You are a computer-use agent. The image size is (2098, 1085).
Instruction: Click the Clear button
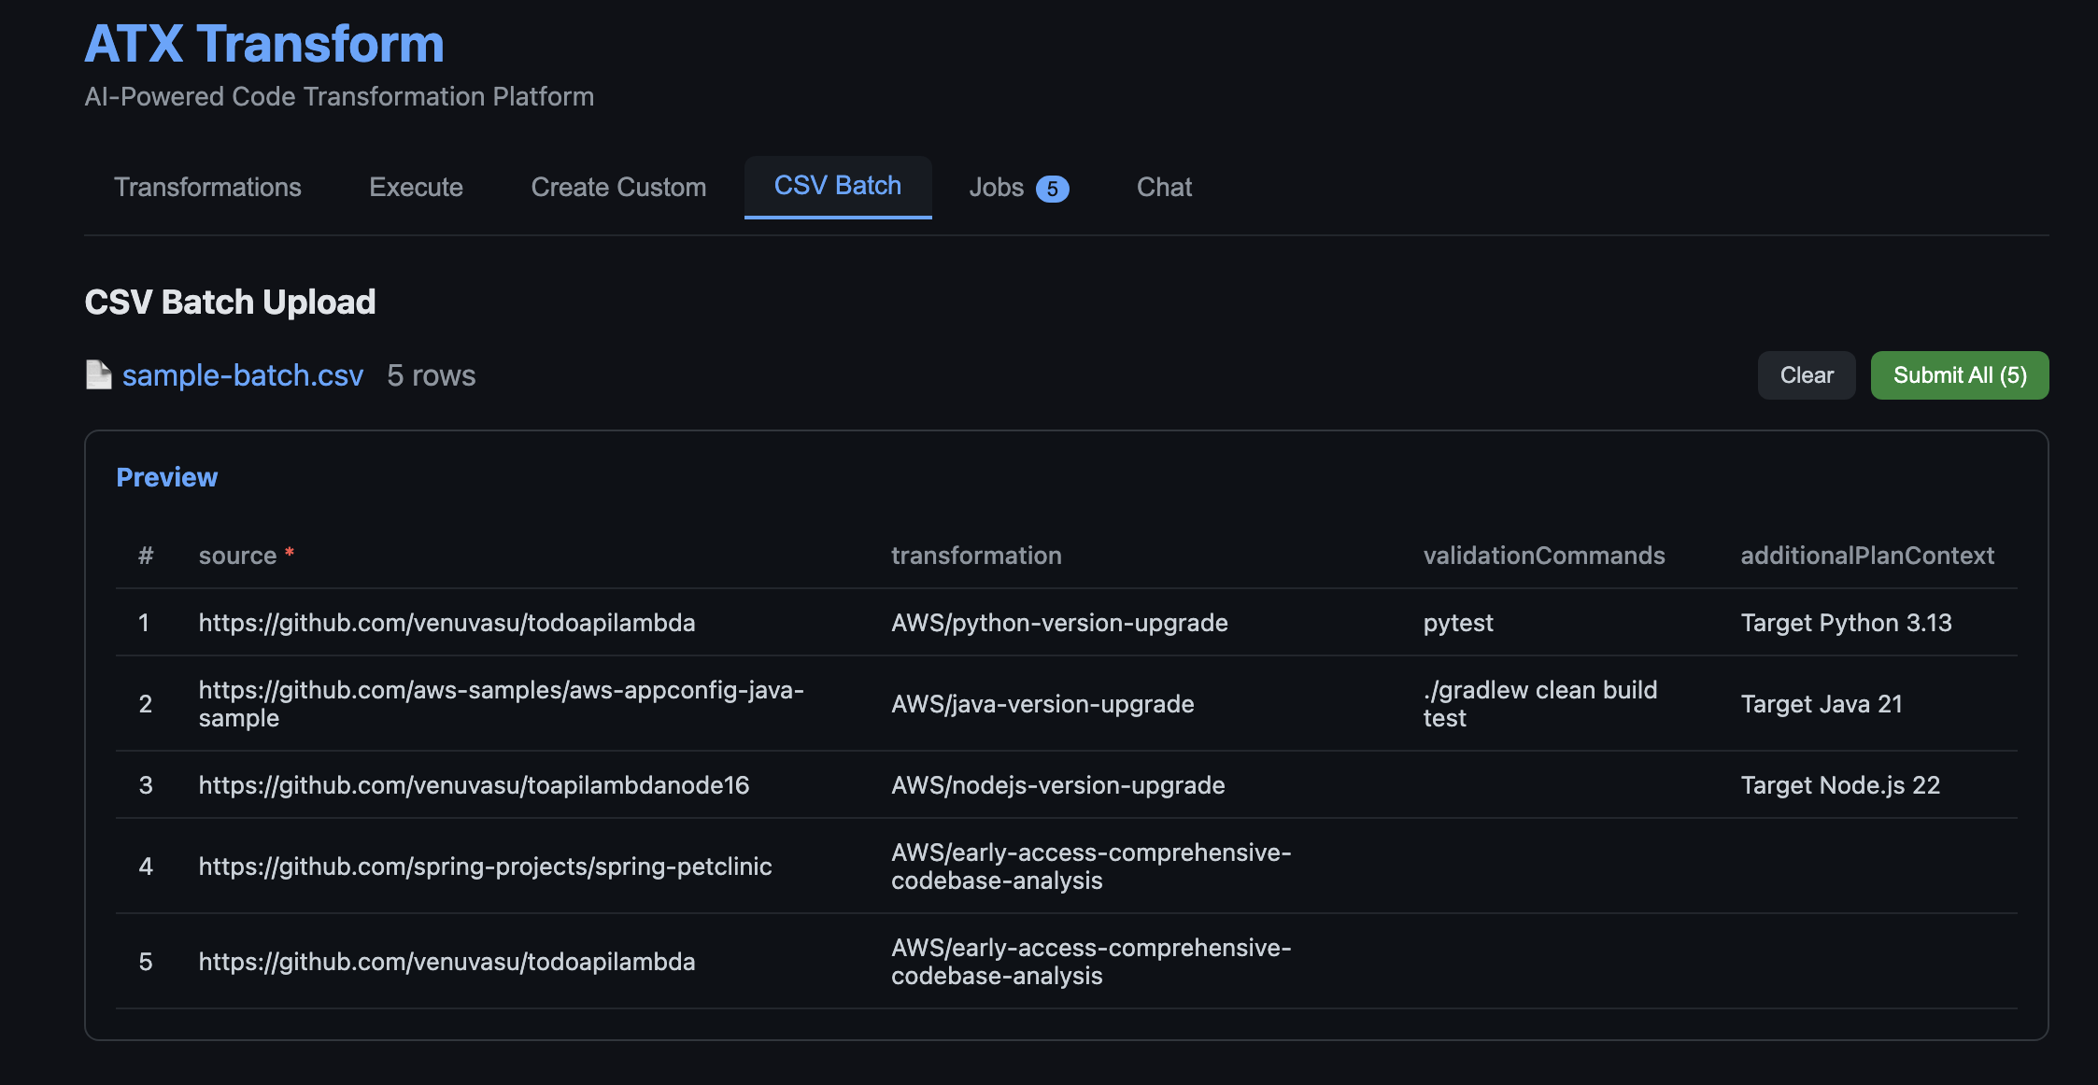coord(1807,375)
